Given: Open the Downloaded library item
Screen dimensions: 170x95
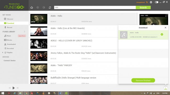Looking at the screenshot, I should pos(11,44).
